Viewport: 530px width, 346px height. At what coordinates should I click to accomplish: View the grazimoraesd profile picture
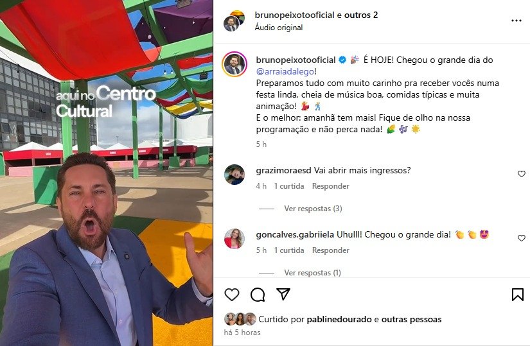pyautogui.click(x=234, y=175)
